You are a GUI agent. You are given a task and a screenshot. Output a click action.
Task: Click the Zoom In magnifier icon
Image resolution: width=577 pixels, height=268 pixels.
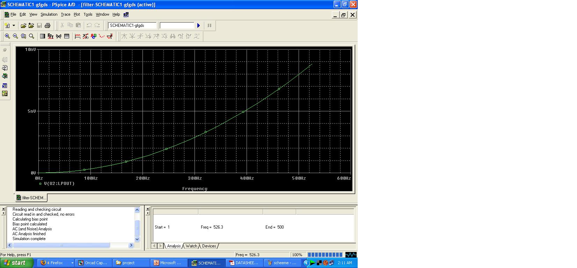click(7, 36)
